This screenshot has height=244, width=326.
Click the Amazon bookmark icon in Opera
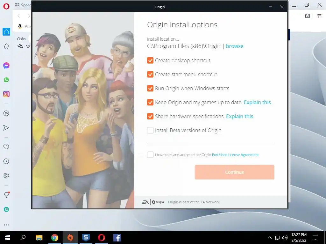pos(20,26)
